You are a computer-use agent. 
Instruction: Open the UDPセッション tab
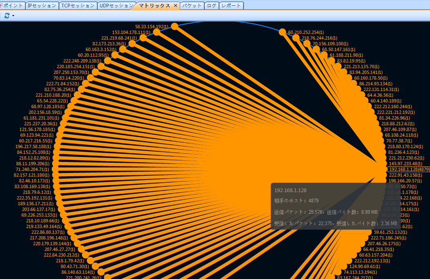tap(116, 5)
